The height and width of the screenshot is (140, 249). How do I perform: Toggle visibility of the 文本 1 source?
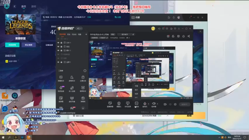pos(58,43)
